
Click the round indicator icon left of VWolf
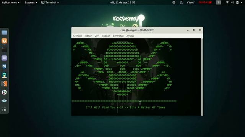174,2
